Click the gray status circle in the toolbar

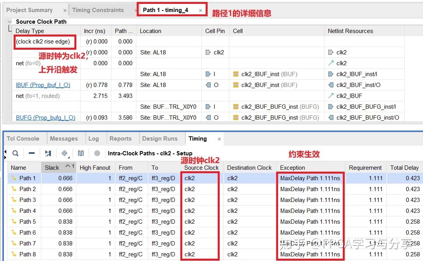[x=97, y=153]
